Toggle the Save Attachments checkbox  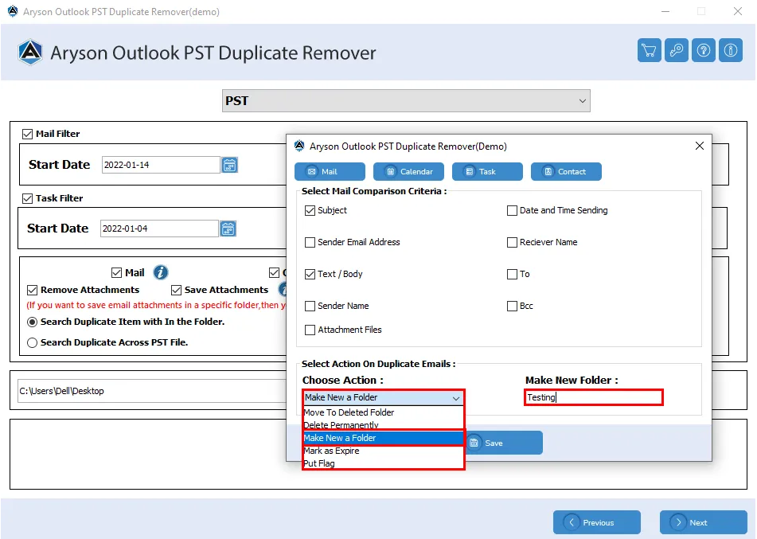pyautogui.click(x=176, y=290)
